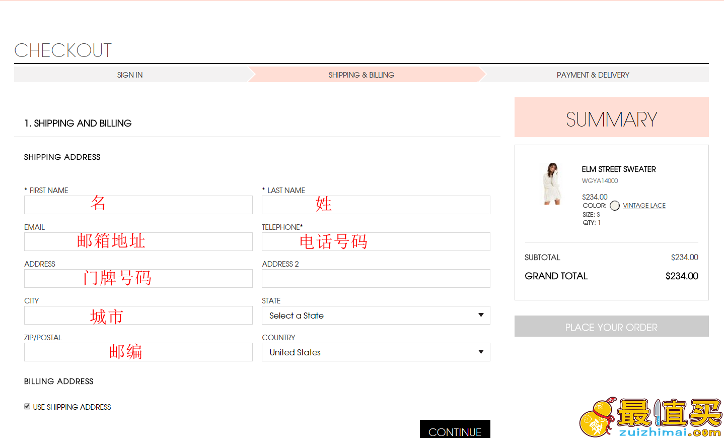The width and height of the screenshot is (724, 438).
Task: Click the Last Name input field
Action: 376,205
